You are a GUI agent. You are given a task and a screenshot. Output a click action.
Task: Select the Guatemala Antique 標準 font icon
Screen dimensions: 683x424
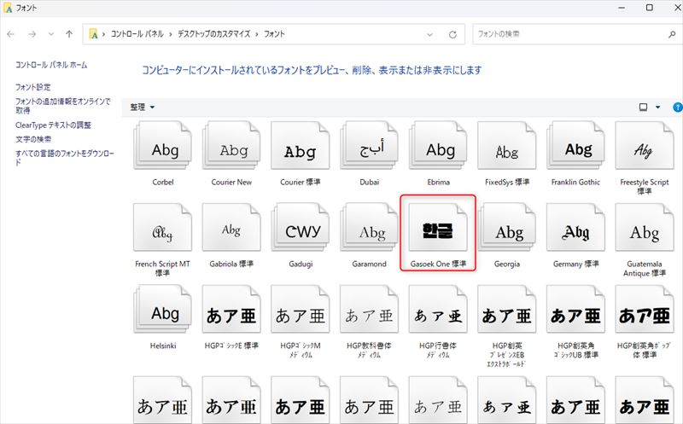(645, 227)
